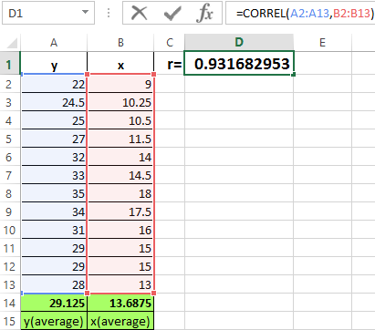Click cell with value 18
The width and height of the screenshot is (375, 330).
(120, 193)
